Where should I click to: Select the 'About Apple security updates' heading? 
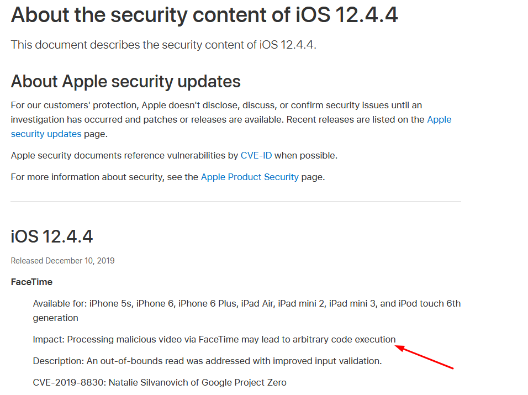(x=125, y=82)
